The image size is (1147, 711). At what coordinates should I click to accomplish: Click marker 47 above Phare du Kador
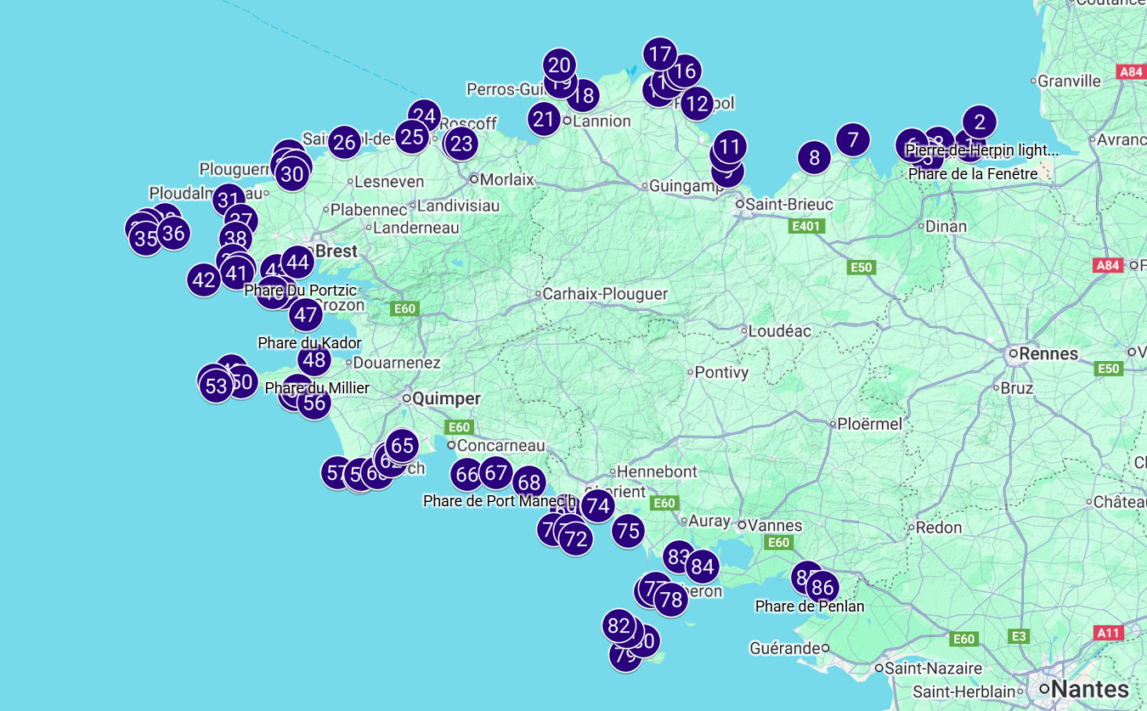pos(305,315)
